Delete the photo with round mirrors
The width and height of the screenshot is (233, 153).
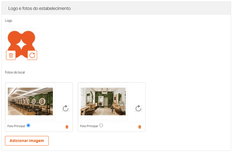tap(67, 127)
